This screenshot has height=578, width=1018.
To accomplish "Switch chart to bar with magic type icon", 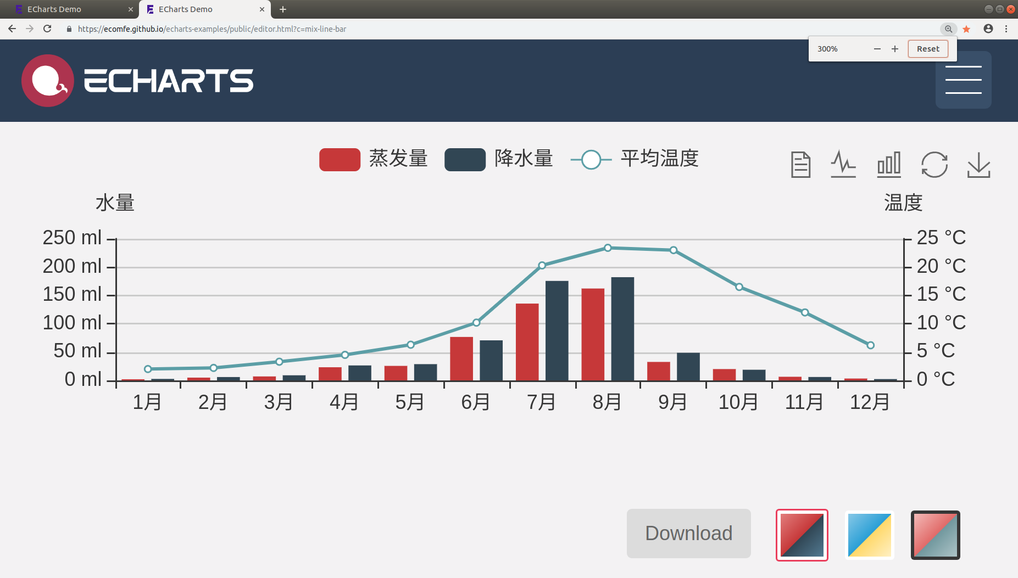I will point(888,164).
